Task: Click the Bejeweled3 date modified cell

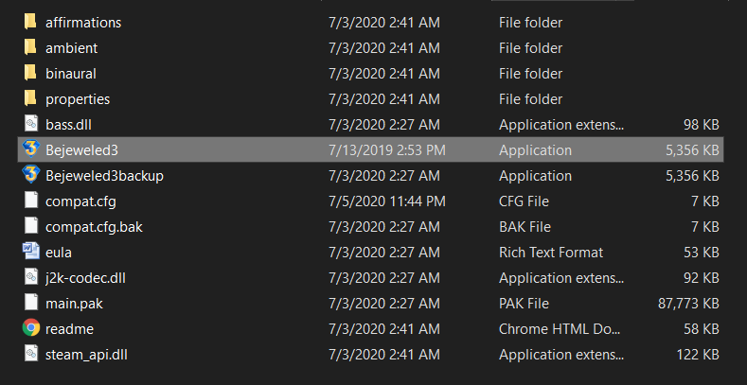Action: pos(387,149)
